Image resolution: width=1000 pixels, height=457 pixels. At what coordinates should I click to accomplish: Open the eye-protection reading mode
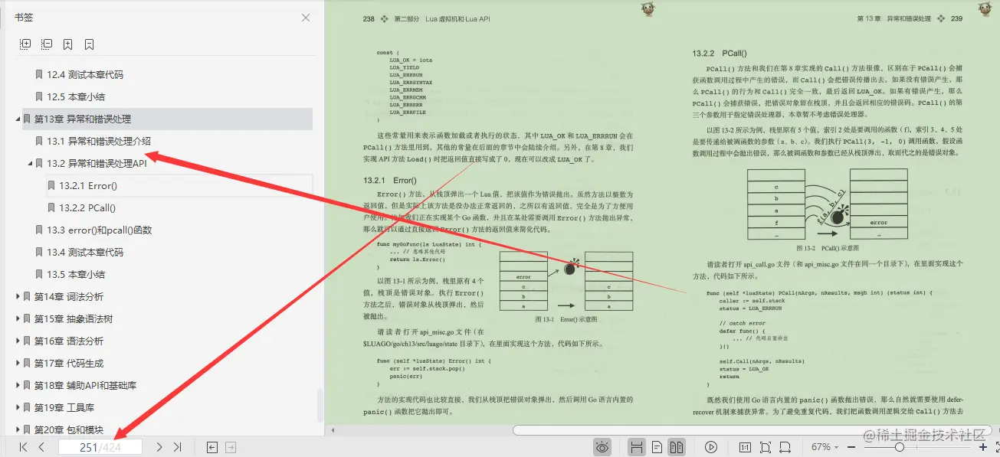pos(602,446)
